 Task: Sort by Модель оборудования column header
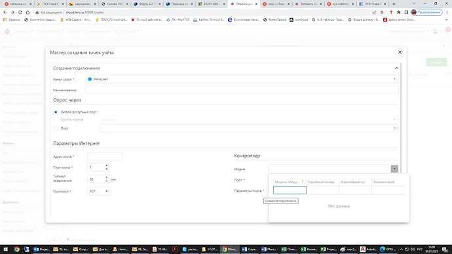coord(289,182)
